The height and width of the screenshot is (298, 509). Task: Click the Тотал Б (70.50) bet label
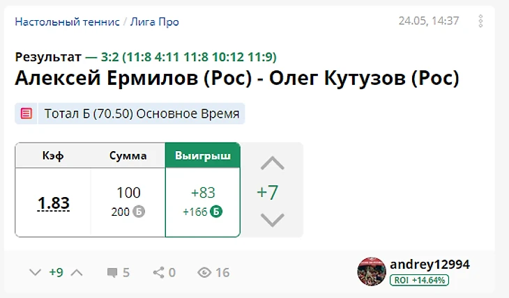pyautogui.click(x=142, y=113)
